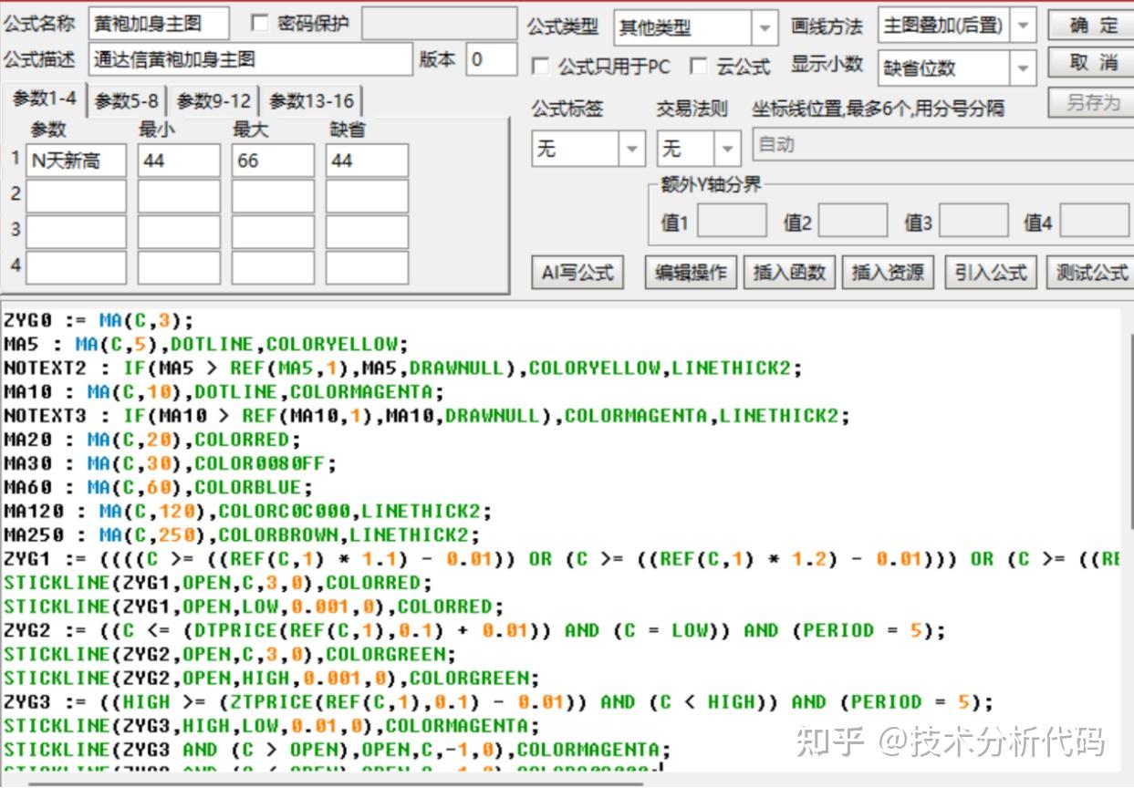Run 测试公式 button
Screen dimensions: 1134x788
click(x=1090, y=272)
